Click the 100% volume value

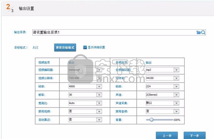point(177,120)
